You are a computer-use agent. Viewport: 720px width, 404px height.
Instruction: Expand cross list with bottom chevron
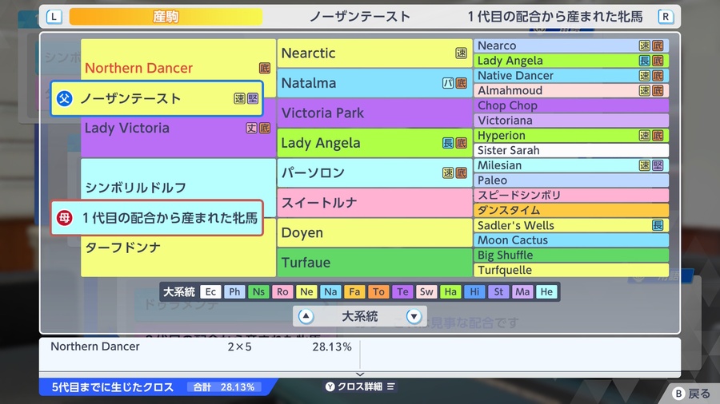360,374
